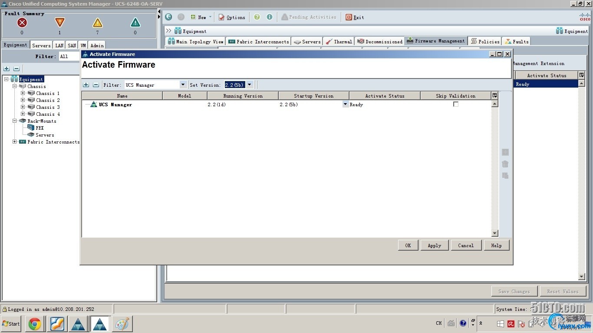This screenshot has width=593, height=333.
Task: Click the Reset Values button
Action: pyautogui.click(x=563, y=291)
